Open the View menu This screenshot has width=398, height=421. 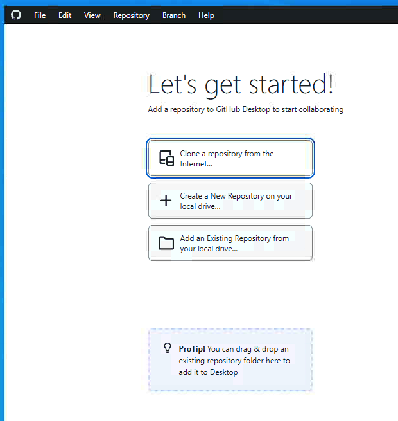tap(92, 15)
